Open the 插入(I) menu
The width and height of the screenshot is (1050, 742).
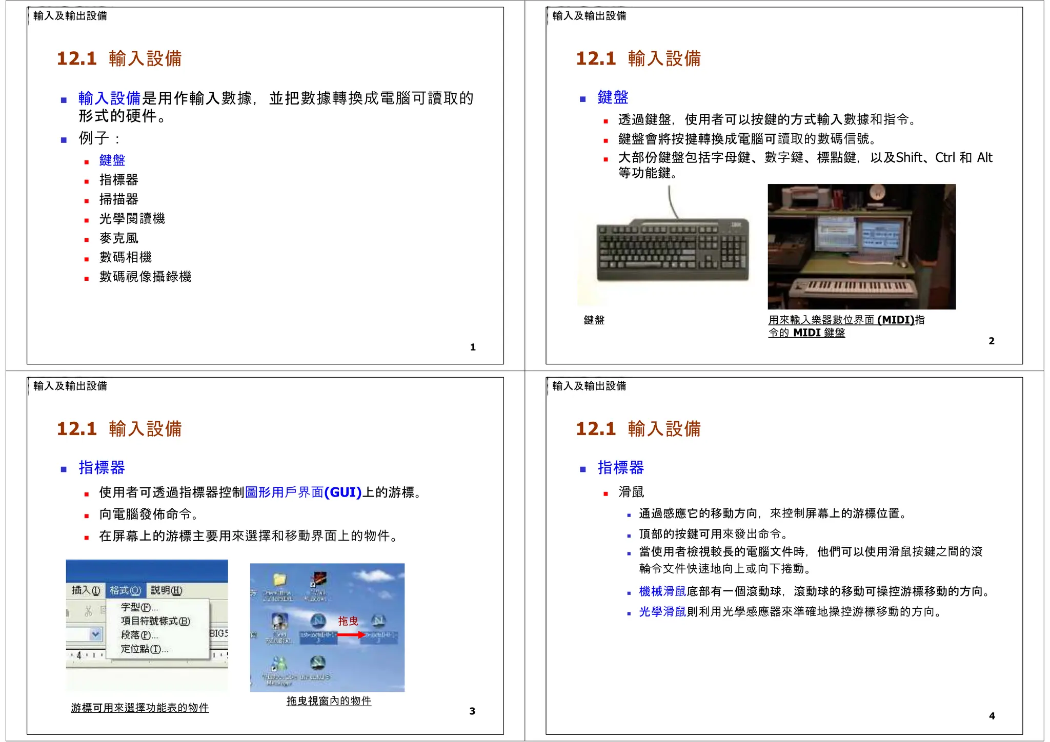coord(86,590)
